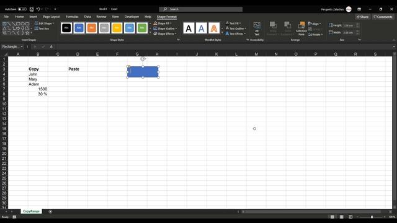397x223 pixels.
Task: Expand the Insert Shapes gallery
Action: [x=32, y=33]
